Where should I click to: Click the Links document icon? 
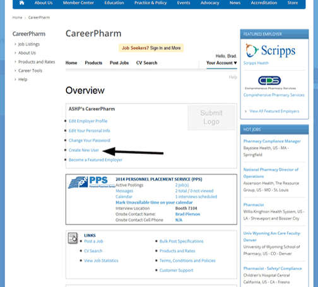point(73,238)
